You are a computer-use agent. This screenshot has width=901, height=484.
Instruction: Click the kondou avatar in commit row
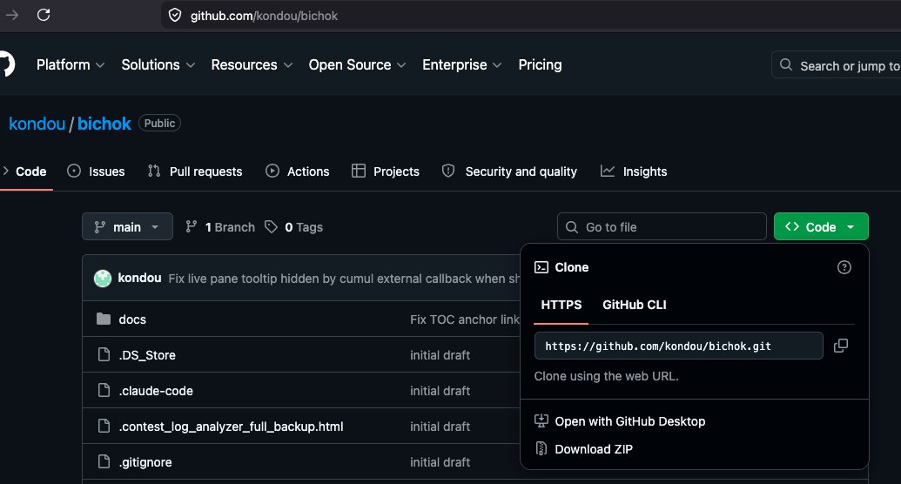coord(102,279)
